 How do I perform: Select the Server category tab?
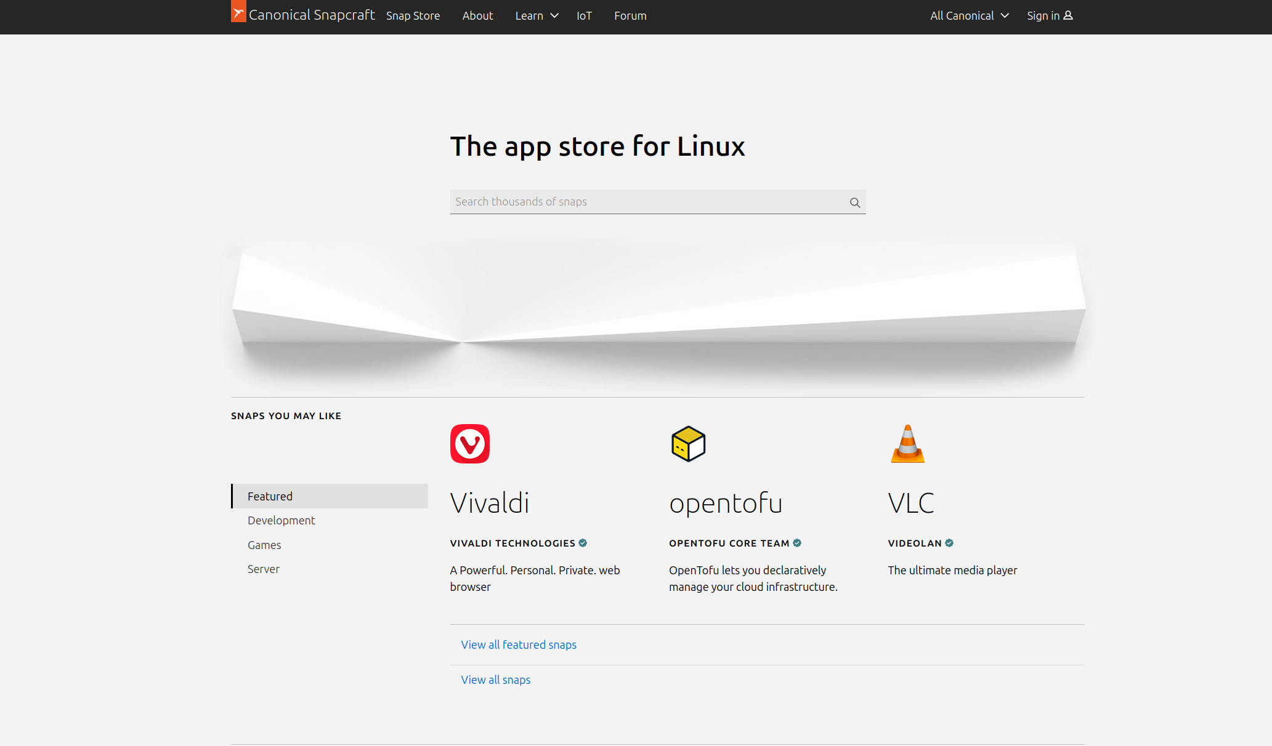[x=263, y=569]
